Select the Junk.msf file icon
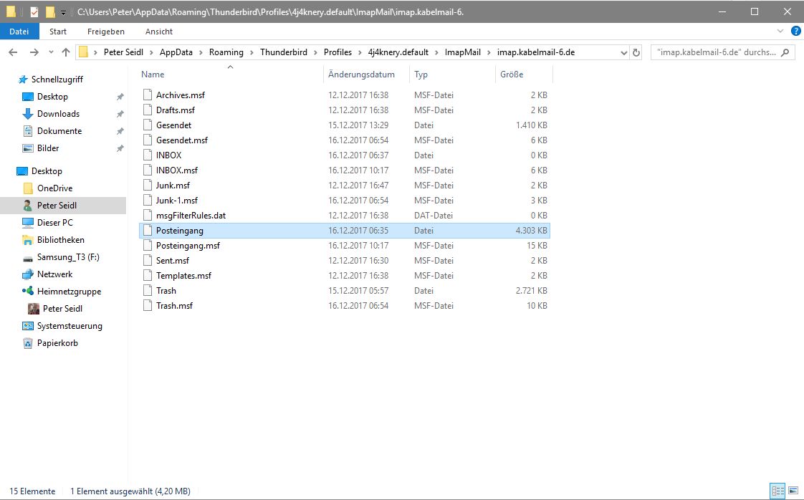Viewport: 804px width, 500px height. 148,185
